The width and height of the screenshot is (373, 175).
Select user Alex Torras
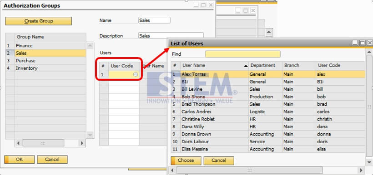click(214, 74)
